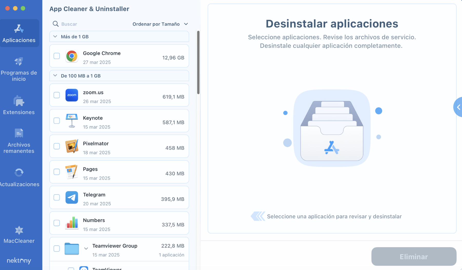Collapse the Más de 1 GB group

tap(55, 36)
